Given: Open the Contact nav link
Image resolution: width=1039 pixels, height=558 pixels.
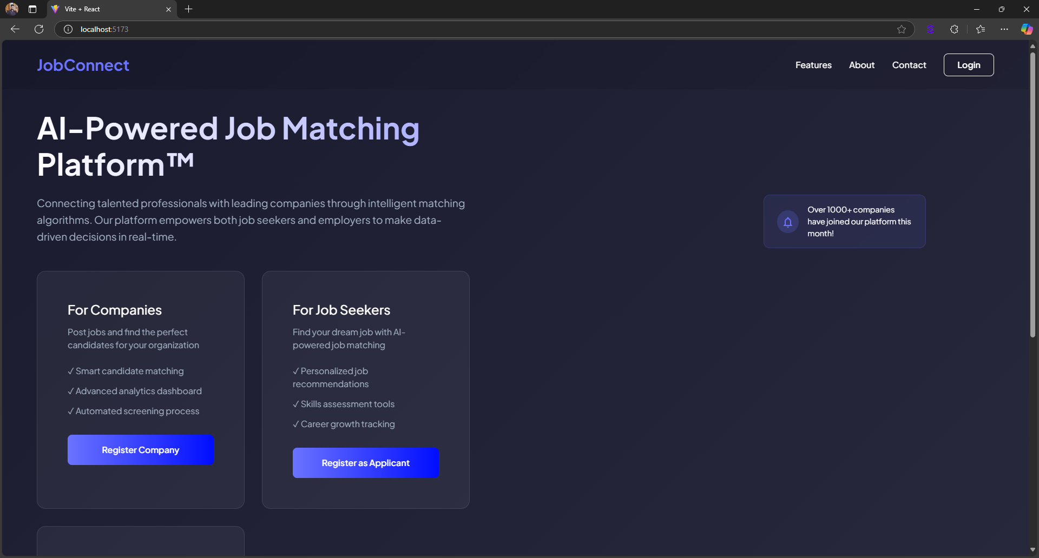Looking at the screenshot, I should (909, 65).
